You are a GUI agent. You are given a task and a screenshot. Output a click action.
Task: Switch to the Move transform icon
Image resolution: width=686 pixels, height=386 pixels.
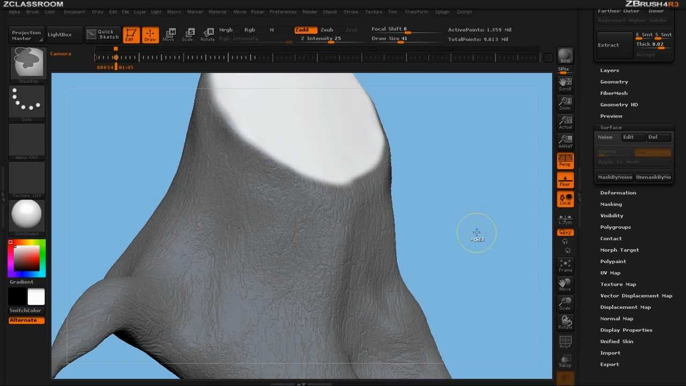(x=169, y=35)
